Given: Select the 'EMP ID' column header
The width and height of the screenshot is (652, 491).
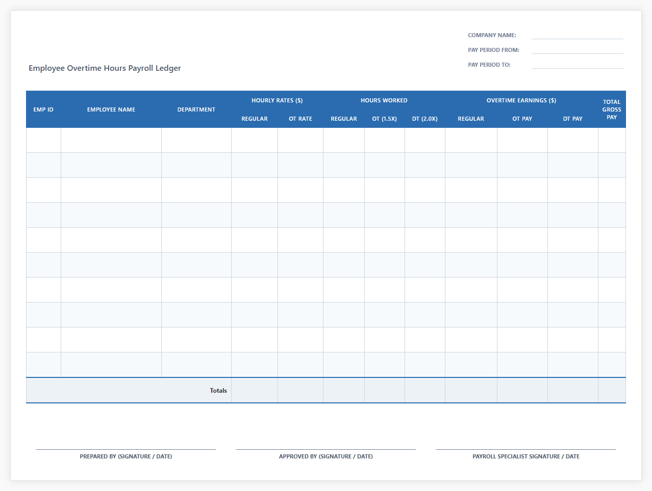Looking at the screenshot, I should click(43, 110).
